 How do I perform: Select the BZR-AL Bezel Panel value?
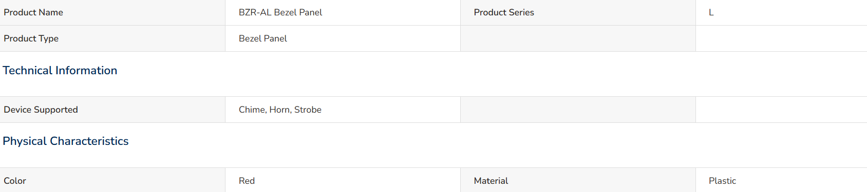(x=280, y=12)
